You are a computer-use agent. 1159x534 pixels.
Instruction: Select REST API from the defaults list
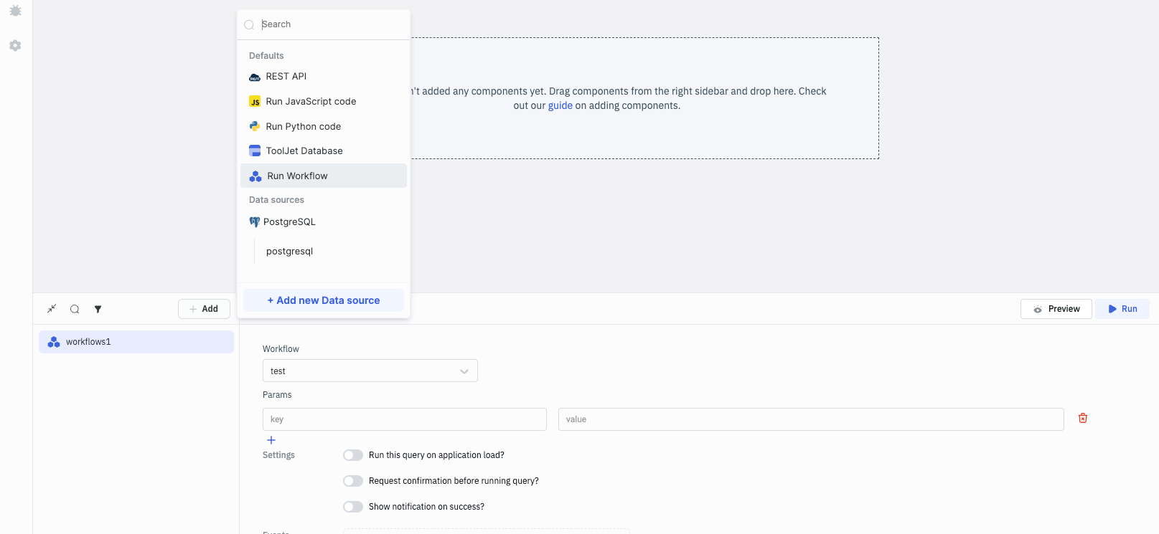286,77
